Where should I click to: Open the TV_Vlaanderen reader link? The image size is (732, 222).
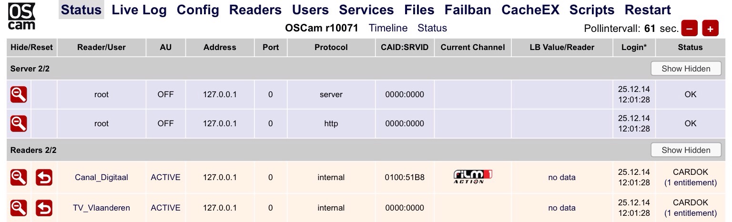[102, 208]
